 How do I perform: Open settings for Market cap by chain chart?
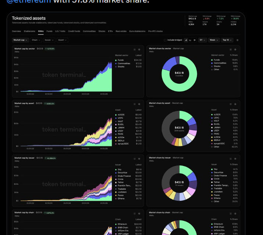[139, 214]
